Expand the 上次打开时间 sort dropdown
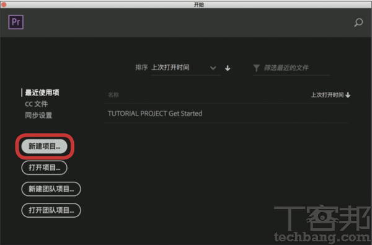The image size is (372, 245). pyautogui.click(x=186, y=68)
